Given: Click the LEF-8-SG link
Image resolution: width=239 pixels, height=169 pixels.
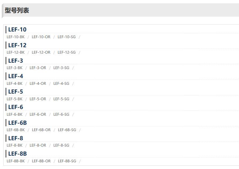Looking at the screenshot, I should pos(61,145).
